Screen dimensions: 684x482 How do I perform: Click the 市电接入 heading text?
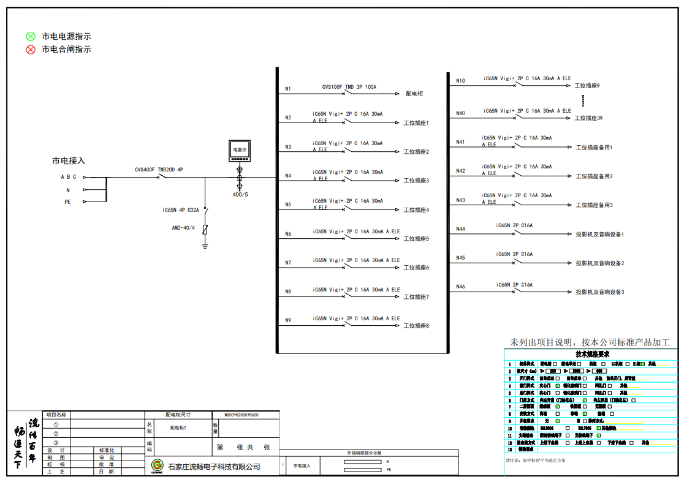68,160
